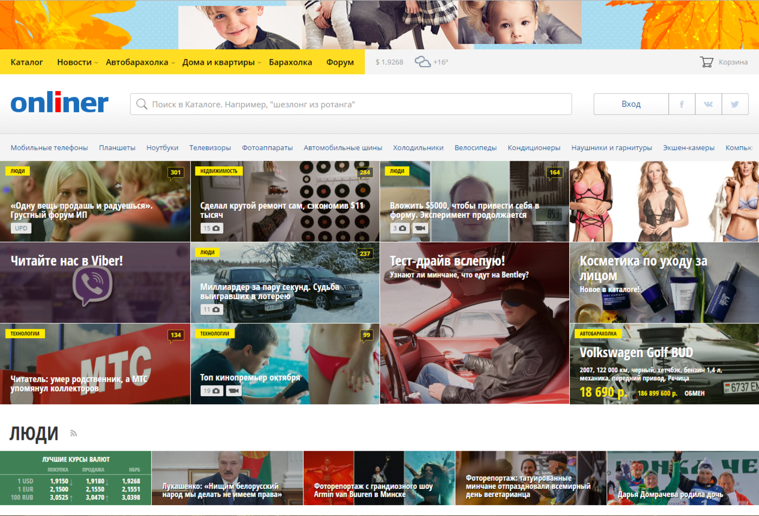Open the 237 comments bubble on lottery article

365,254
